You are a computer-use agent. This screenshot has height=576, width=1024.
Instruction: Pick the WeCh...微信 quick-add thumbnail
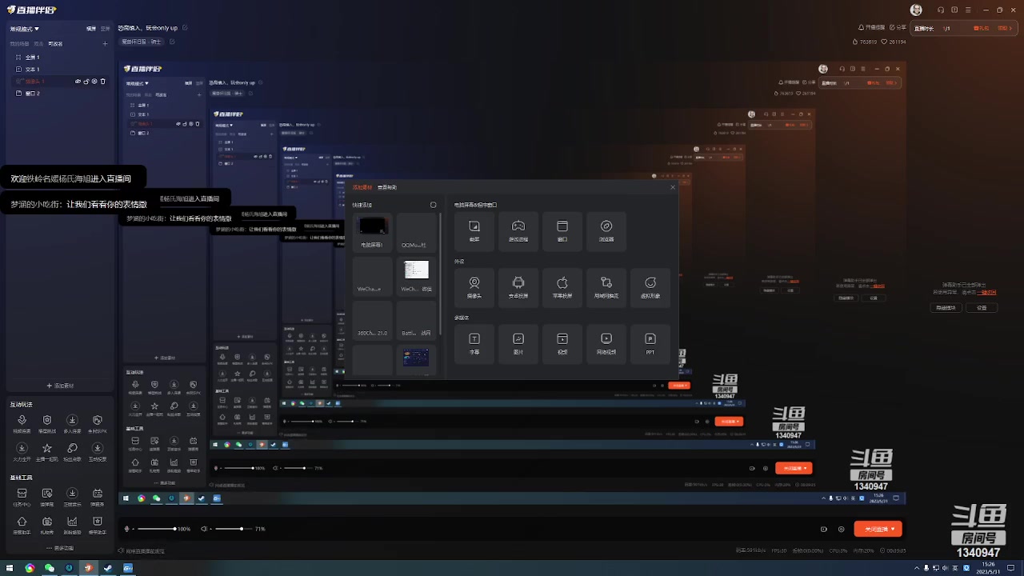[417, 276]
